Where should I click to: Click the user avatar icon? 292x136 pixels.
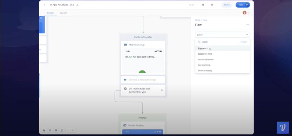pyautogui.click(x=245, y=13)
